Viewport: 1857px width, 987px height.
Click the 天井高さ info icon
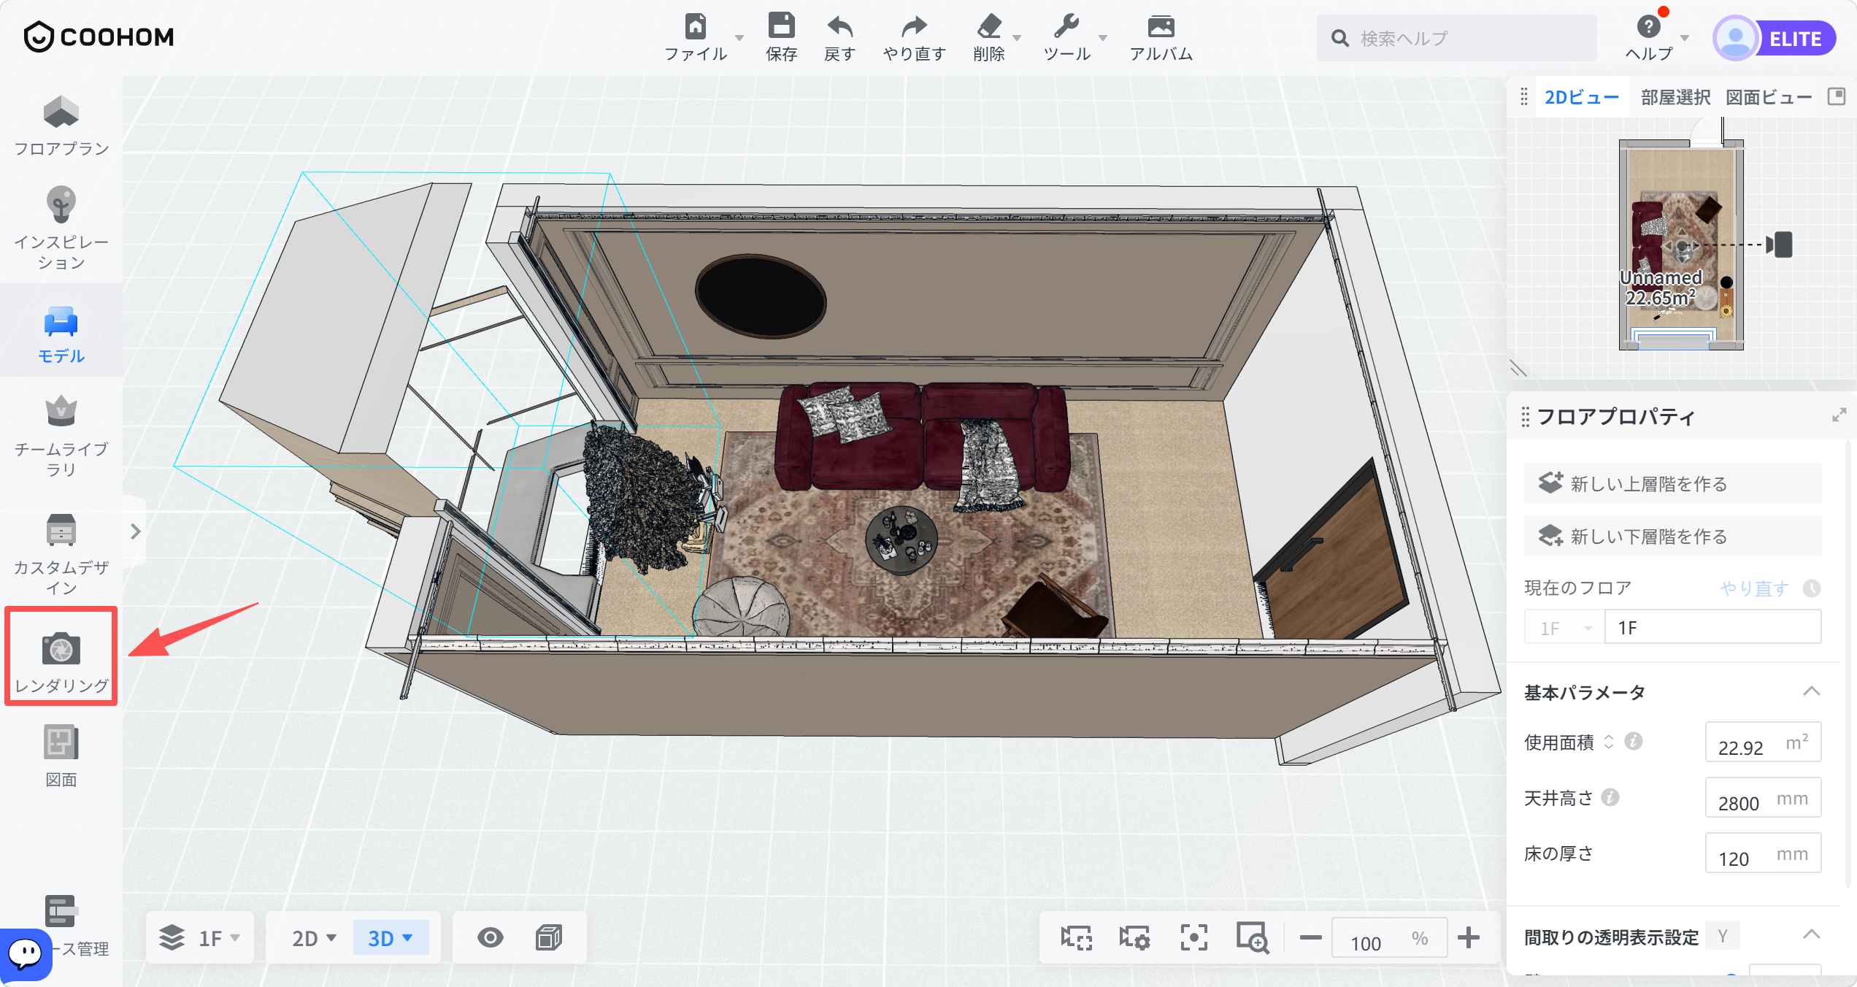click(x=1610, y=797)
